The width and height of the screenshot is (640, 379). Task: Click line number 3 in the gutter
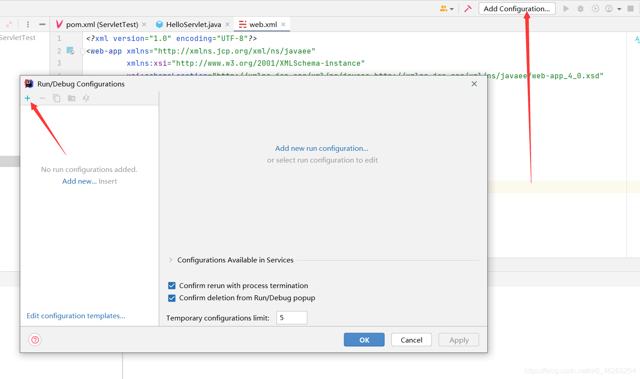point(59,63)
